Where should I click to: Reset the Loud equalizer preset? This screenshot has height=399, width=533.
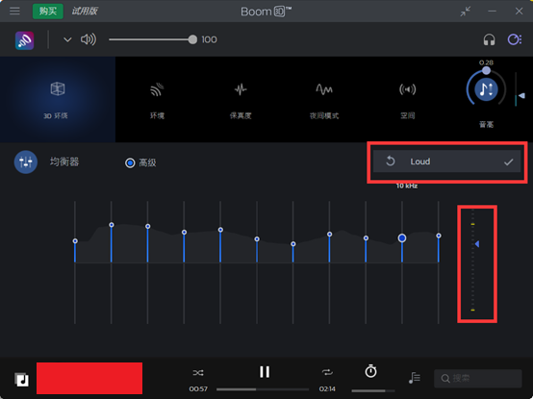(391, 161)
